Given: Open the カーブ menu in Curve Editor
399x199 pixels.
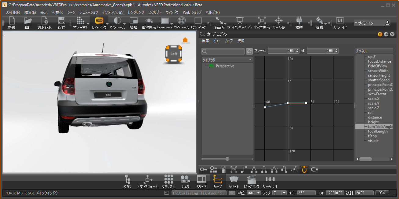Looking at the screenshot, I should click(x=229, y=41).
